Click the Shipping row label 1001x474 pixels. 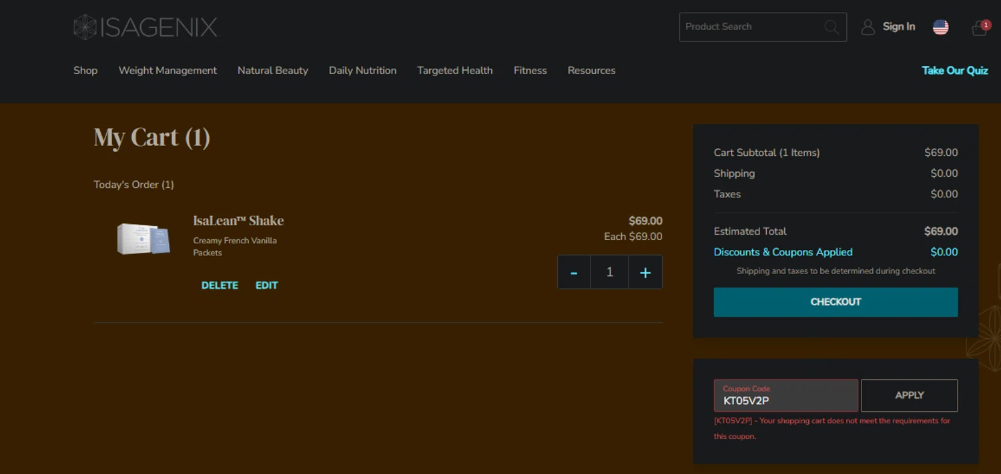734,173
